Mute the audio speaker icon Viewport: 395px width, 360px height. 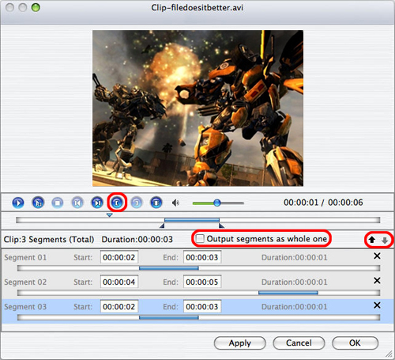point(175,203)
